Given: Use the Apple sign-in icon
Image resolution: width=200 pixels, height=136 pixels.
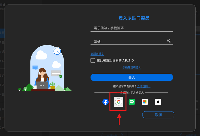Looking at the screenshot, I should [x=158, y=102].
